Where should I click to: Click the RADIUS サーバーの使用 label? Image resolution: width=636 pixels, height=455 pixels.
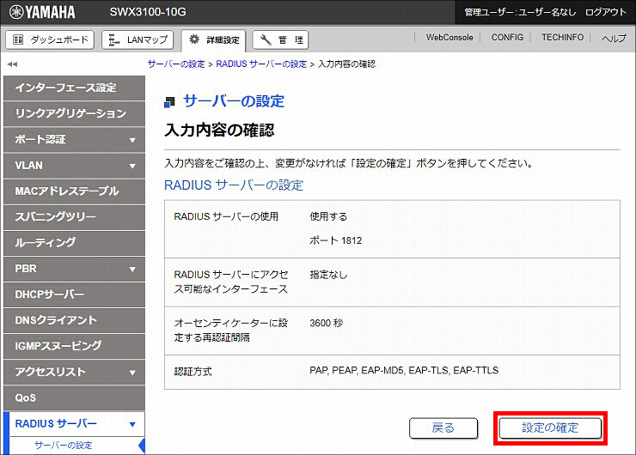pyautogui.click(x=226, y=216)
